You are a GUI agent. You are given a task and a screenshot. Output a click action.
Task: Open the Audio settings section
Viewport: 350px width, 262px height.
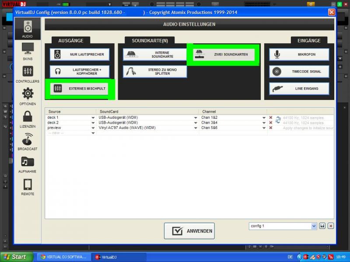(x=28, y=29)
